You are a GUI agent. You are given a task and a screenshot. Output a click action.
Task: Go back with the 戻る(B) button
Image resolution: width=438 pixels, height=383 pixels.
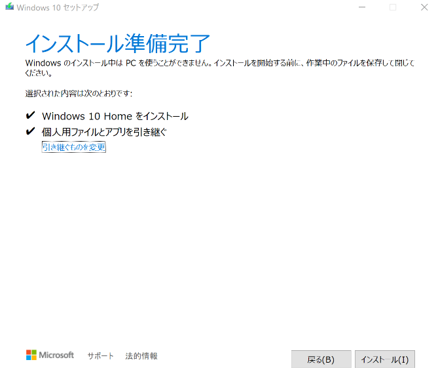click(321, 359)
